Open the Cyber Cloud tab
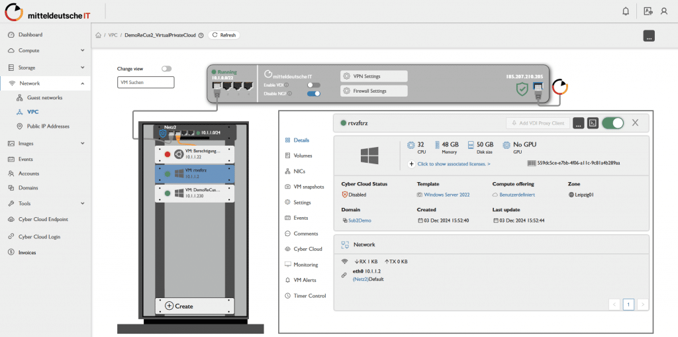678x337 pixels. [x=308, y=249]
